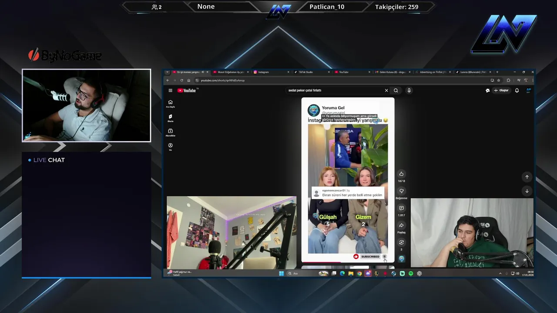This screenshot has height=313, width=557.
Task: Open the Yoruma Gel channel name
Action: tap(333, 108)
